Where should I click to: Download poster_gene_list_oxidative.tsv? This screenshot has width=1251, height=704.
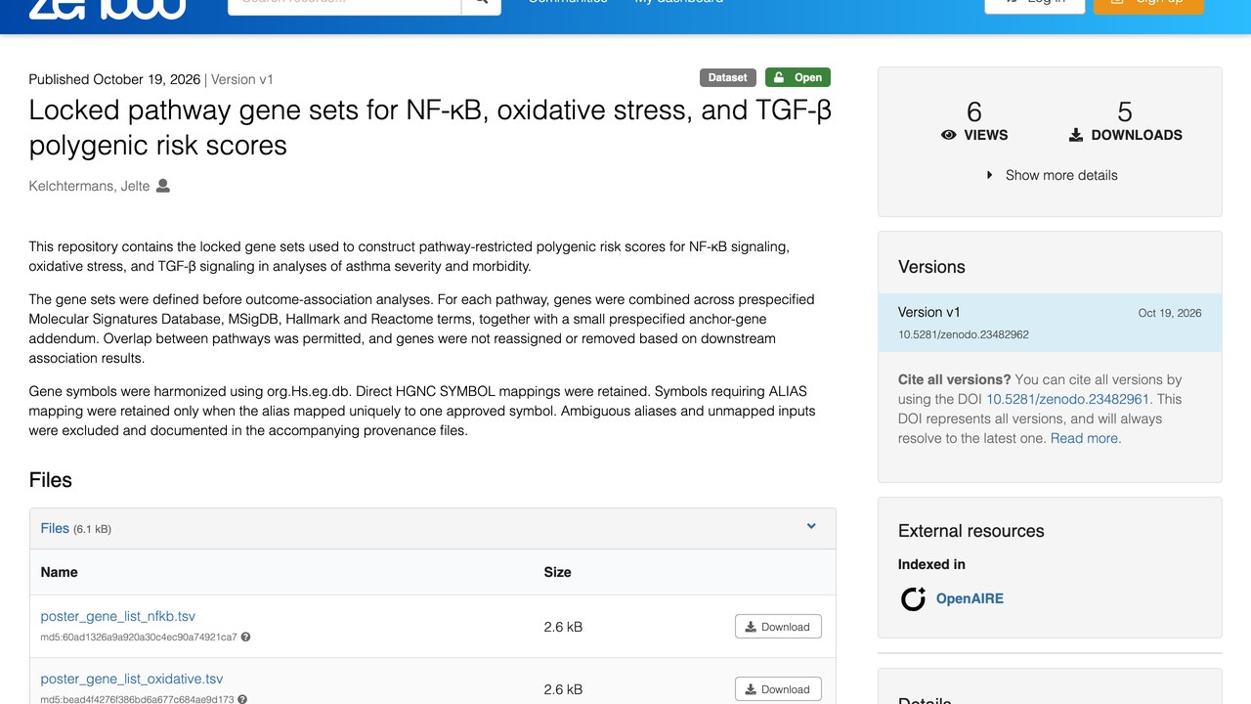click(x=778, y=689)
